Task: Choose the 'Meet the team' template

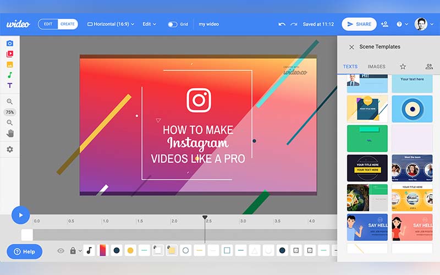Action: coord(412,168)
